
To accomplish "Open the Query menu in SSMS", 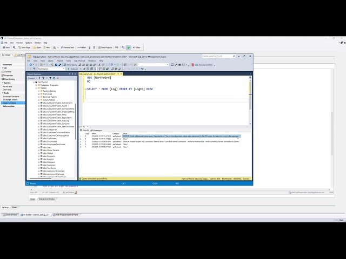I will pyautogui.click(x=50, y=61).
